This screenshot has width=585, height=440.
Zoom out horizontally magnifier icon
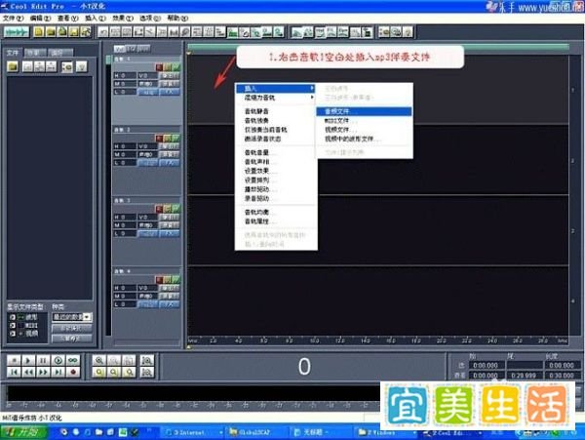pyautogui.click(x=114, y=360)
